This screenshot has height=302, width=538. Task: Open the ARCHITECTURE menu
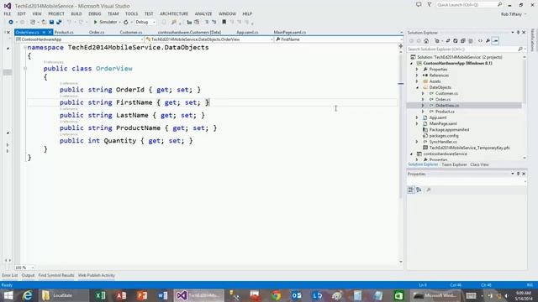174,13
